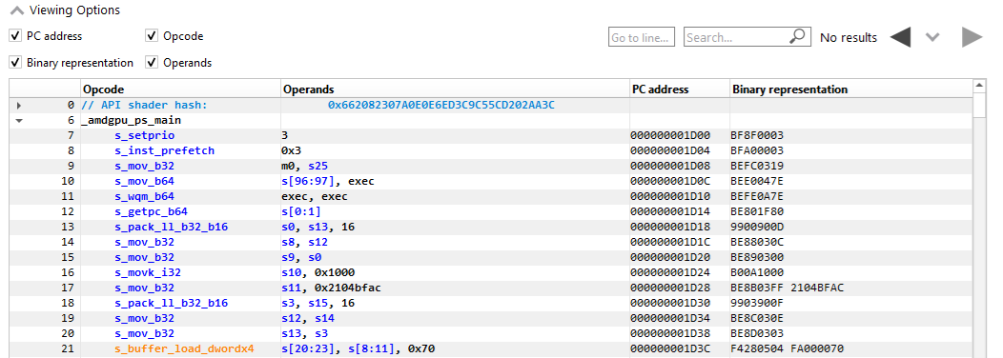Image resolution: width=1003 pixels, height=358 pixels.
Task: Click operand m0, s25
Action: (304, 167)
